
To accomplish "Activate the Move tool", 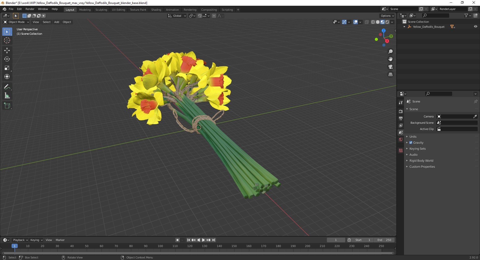I will point(7,50).
